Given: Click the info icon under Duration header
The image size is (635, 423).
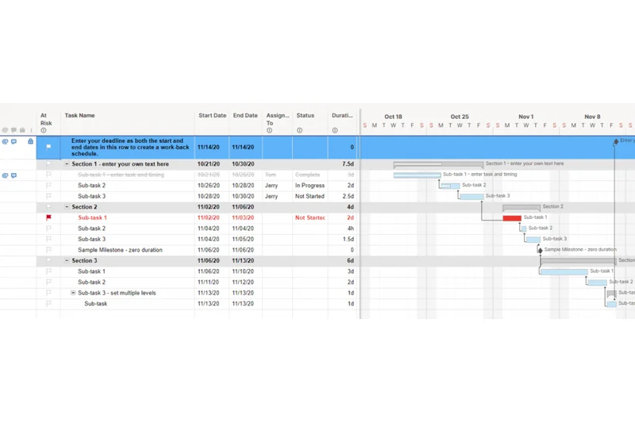Looking at the screenshot, I should coord(335,130).
